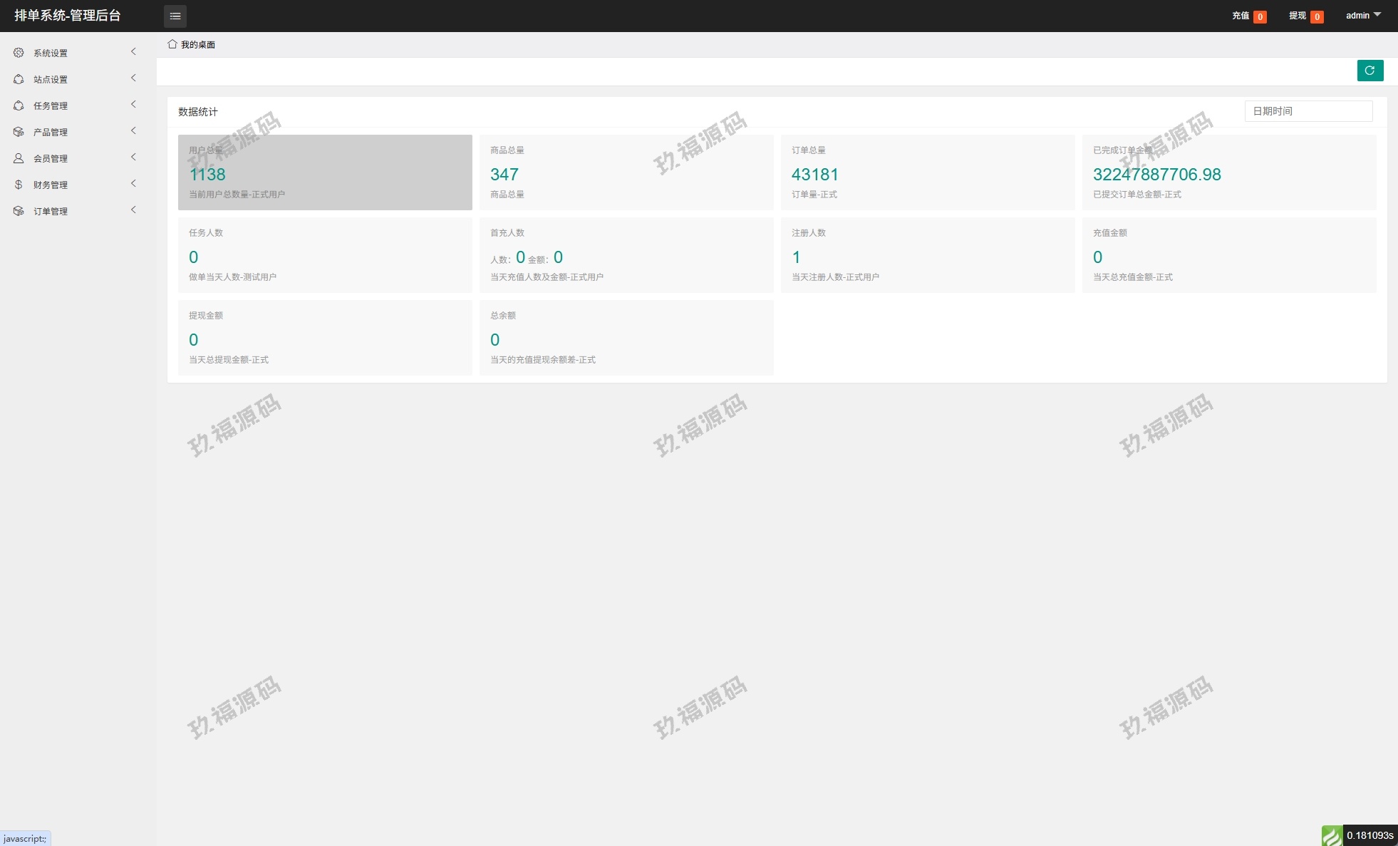Click the home icon beside 我的桌面

coord(172,44)
